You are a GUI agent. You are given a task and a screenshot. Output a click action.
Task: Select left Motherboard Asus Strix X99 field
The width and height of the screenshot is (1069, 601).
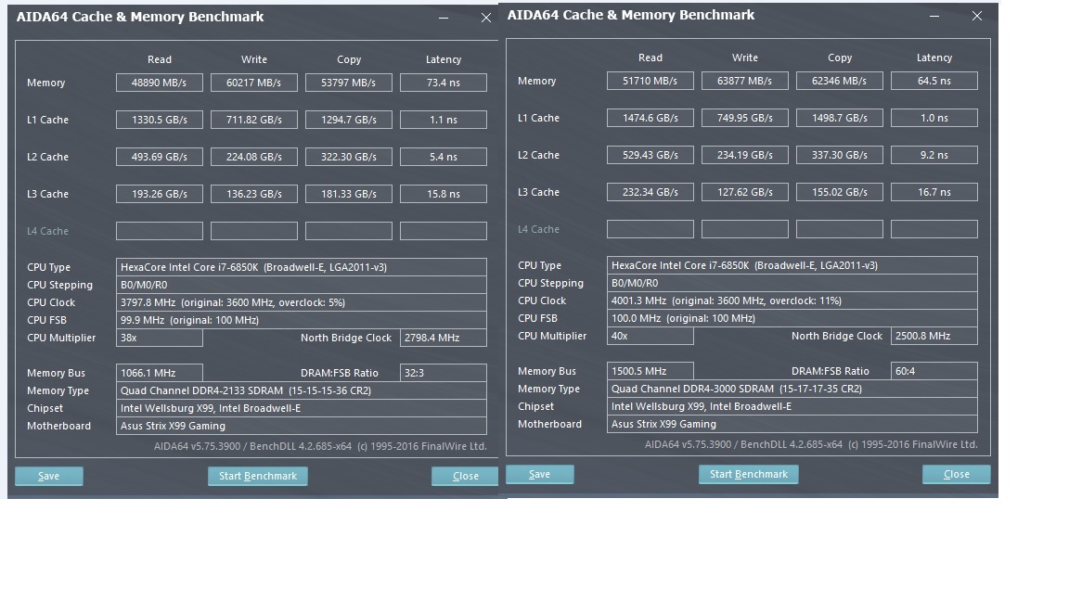(302, 426)
